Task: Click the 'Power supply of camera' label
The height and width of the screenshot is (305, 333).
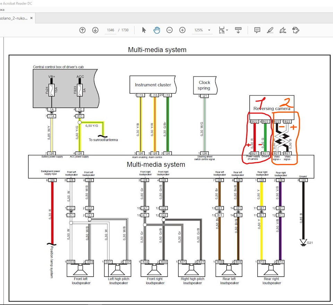Action: click(253, 158)
